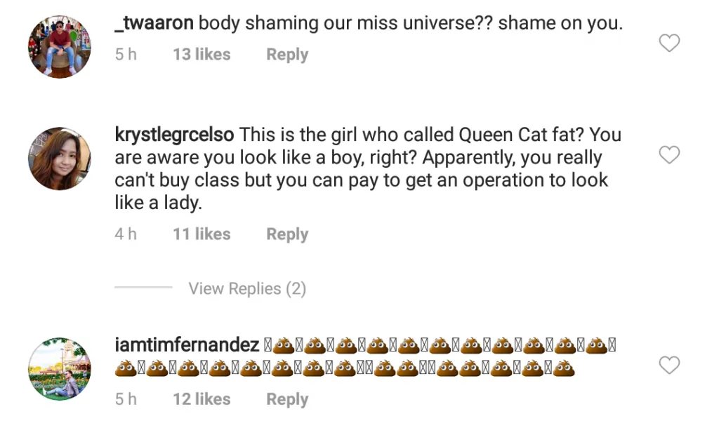Like the _twaaron comment with heart icon
Image resolution: width=719 pixels, height=428 pixels.
click(669, 43)
